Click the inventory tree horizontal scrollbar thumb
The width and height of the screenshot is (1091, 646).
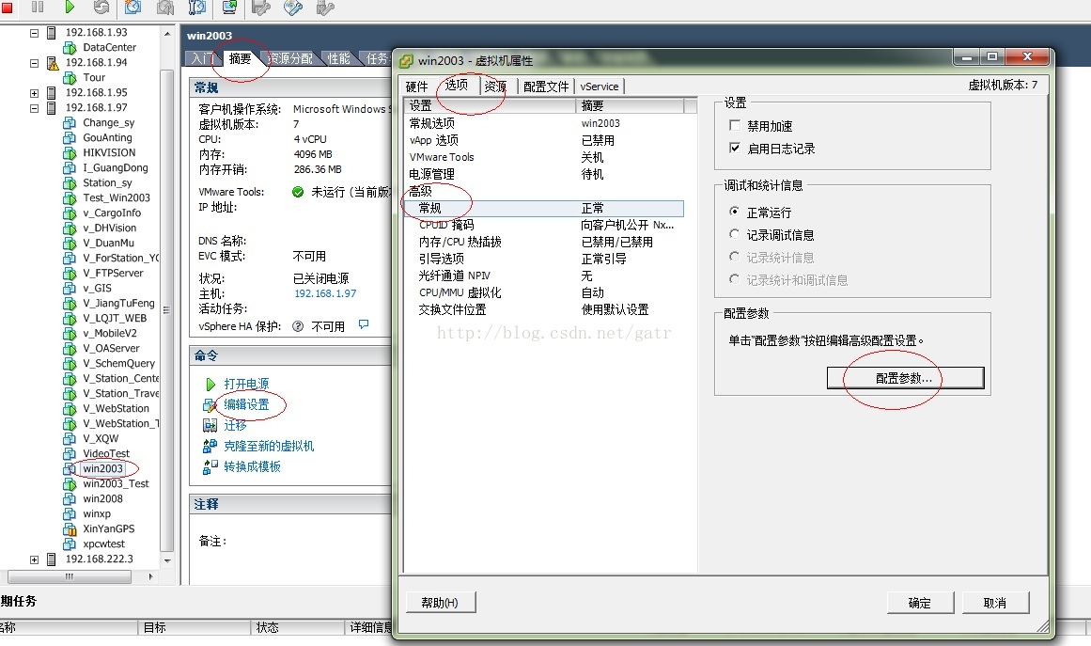point(70,577)
